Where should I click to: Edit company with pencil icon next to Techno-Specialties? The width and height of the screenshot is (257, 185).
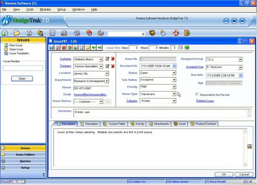tap(107, 66)
